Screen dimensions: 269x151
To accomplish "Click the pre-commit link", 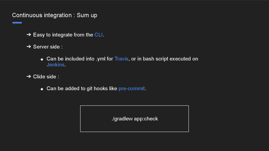I will tap(132, 89).
